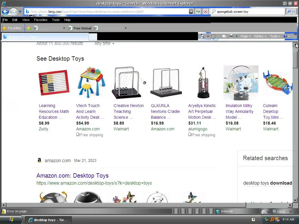
Task: Open the View menu
Action: point(26,20)
